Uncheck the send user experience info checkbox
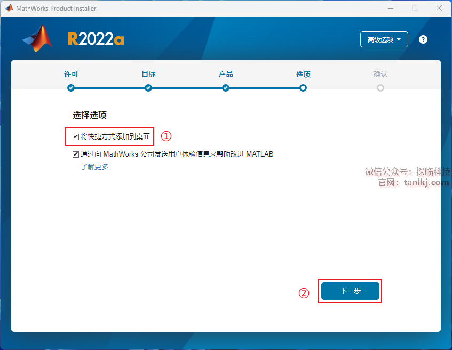This screenshot has width=452, height=350. pos(76,154)
